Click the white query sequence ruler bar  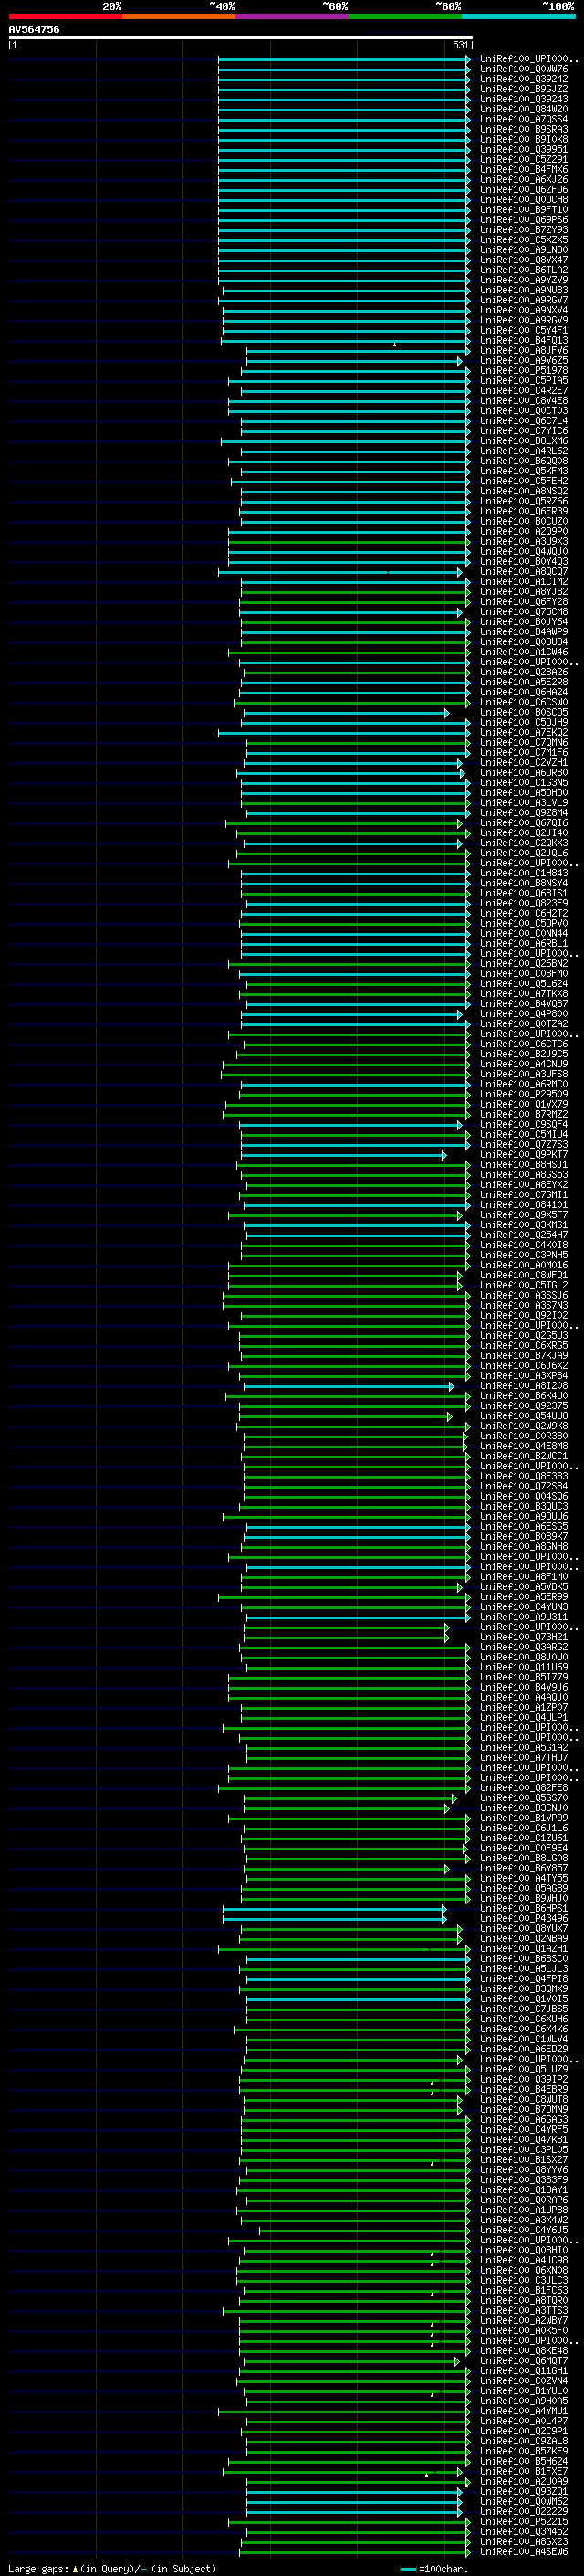241,37
